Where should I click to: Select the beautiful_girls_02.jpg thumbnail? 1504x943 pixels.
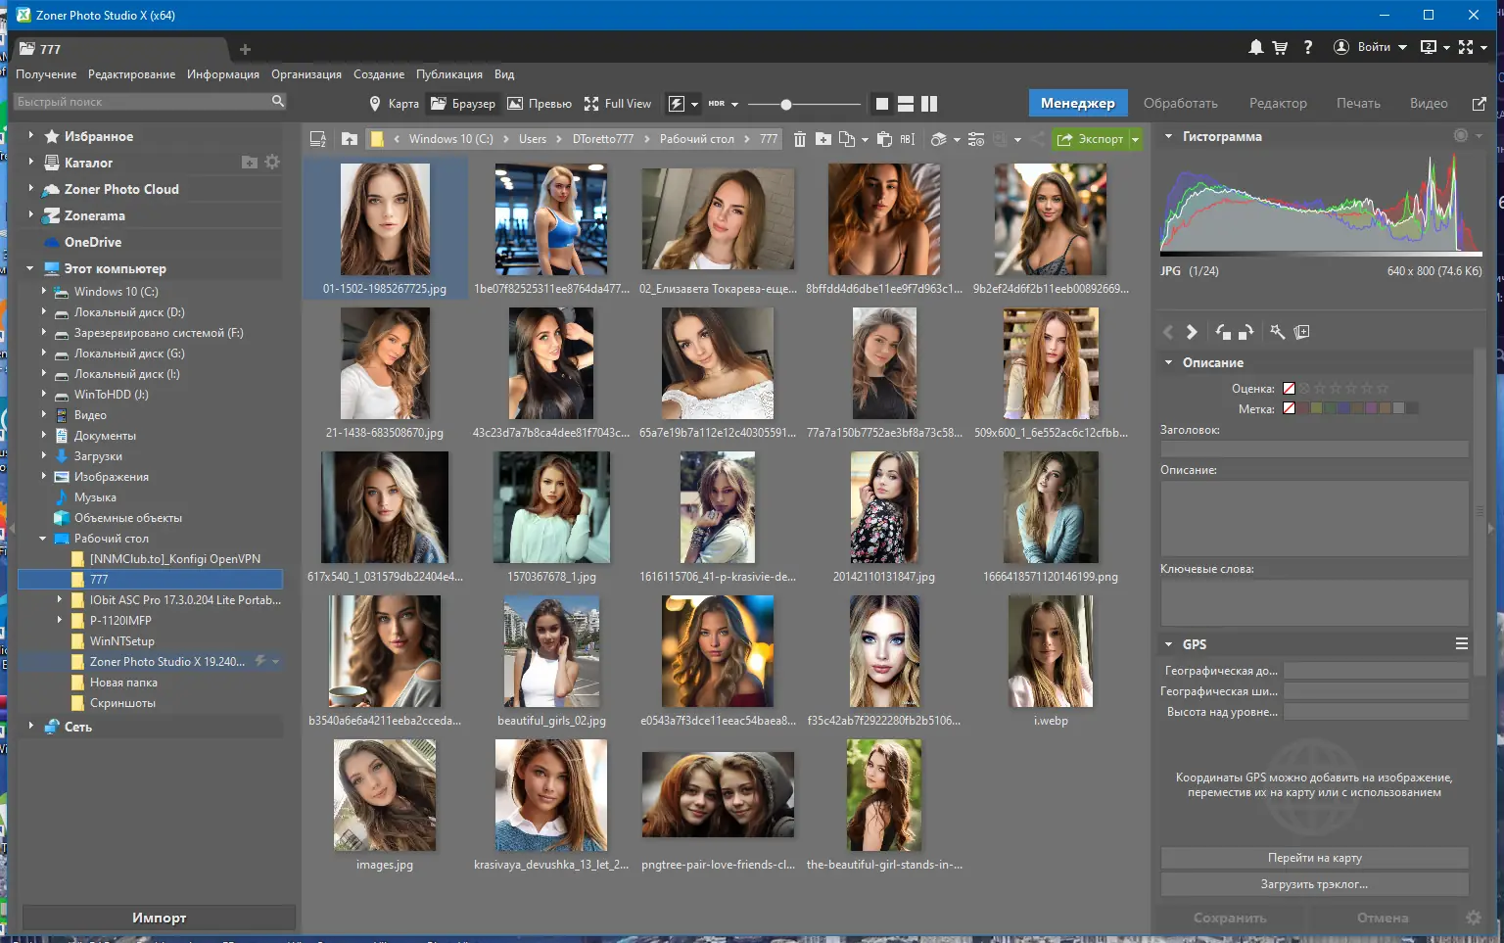(x=551, y=652)
